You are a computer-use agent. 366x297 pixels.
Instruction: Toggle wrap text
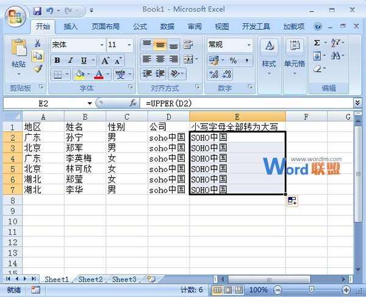click(188, 45)
